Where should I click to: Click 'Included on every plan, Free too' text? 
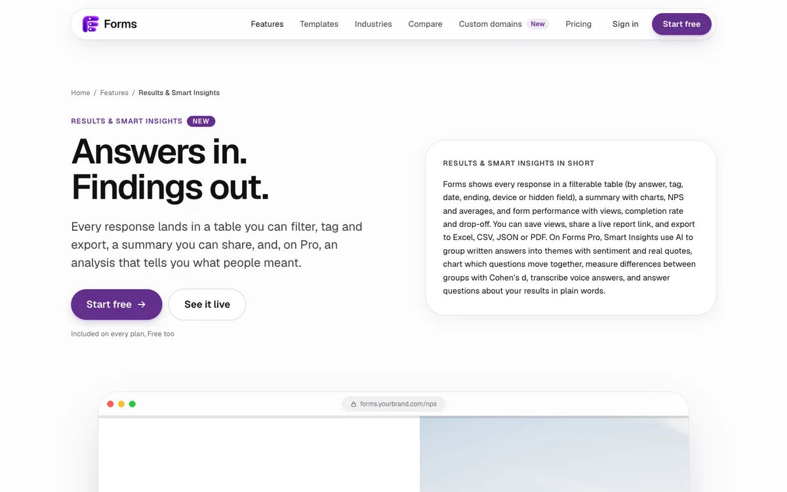tap(123, 334)
